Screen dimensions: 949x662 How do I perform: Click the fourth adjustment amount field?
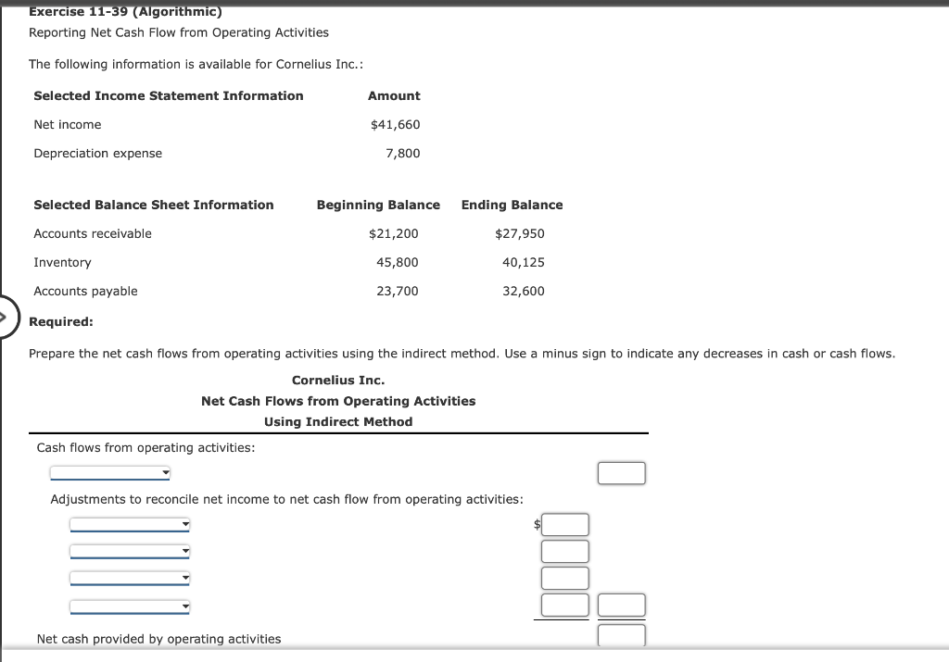564,605
